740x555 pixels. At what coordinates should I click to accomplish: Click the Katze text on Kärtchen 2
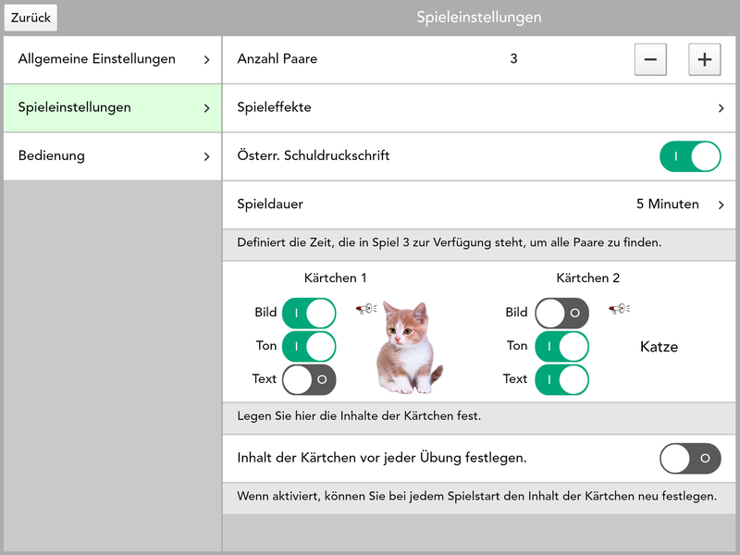(x=659, y=347)
